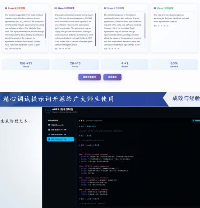200x208 pixels.
Task: Click the Stage 1 card number icon
Action: (155, 8)
